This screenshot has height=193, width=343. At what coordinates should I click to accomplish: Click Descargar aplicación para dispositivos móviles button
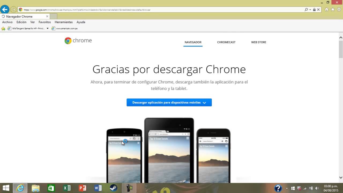tap(169, 102)
